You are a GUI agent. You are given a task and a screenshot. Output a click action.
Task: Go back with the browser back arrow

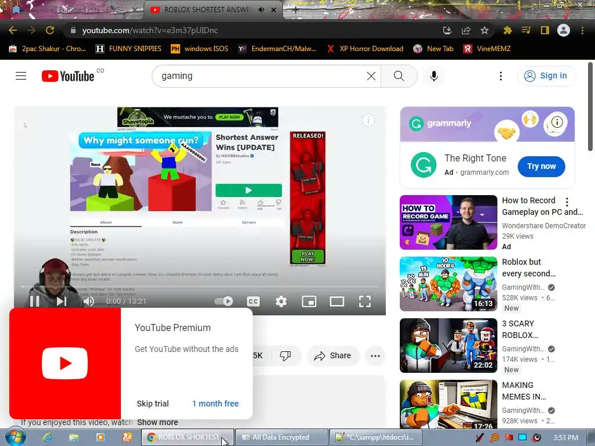click(13, 30)
